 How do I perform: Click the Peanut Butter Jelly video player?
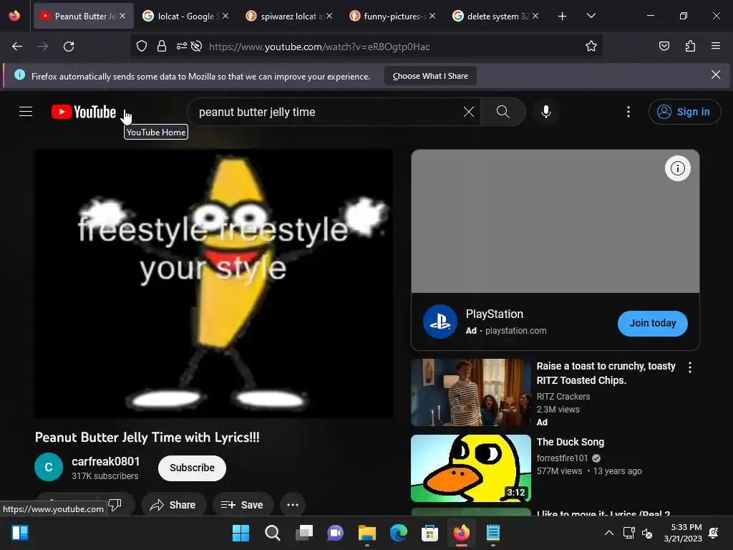click(213, 284)
